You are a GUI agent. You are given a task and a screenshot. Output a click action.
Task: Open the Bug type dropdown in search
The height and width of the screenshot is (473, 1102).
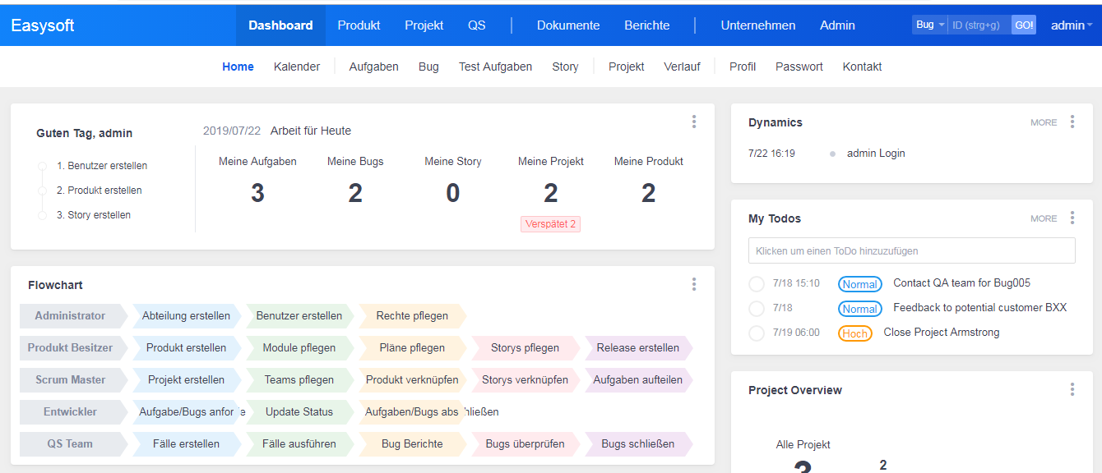coord(929,25)
